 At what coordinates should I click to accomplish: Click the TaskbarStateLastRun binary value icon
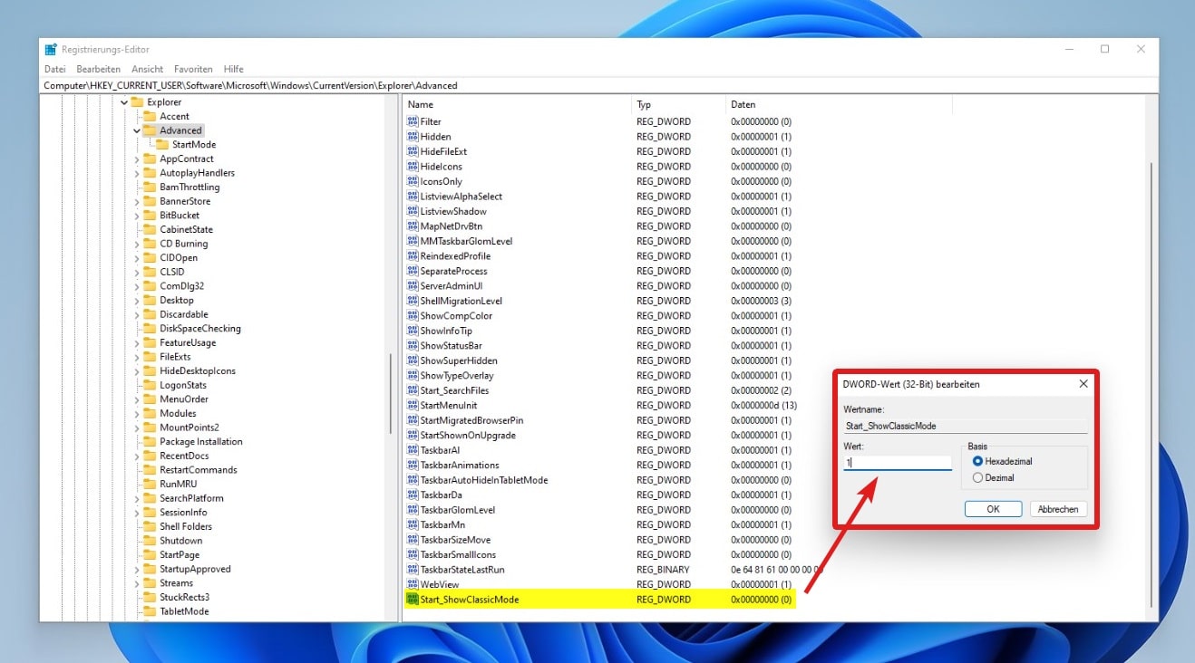tap(413, 570)
